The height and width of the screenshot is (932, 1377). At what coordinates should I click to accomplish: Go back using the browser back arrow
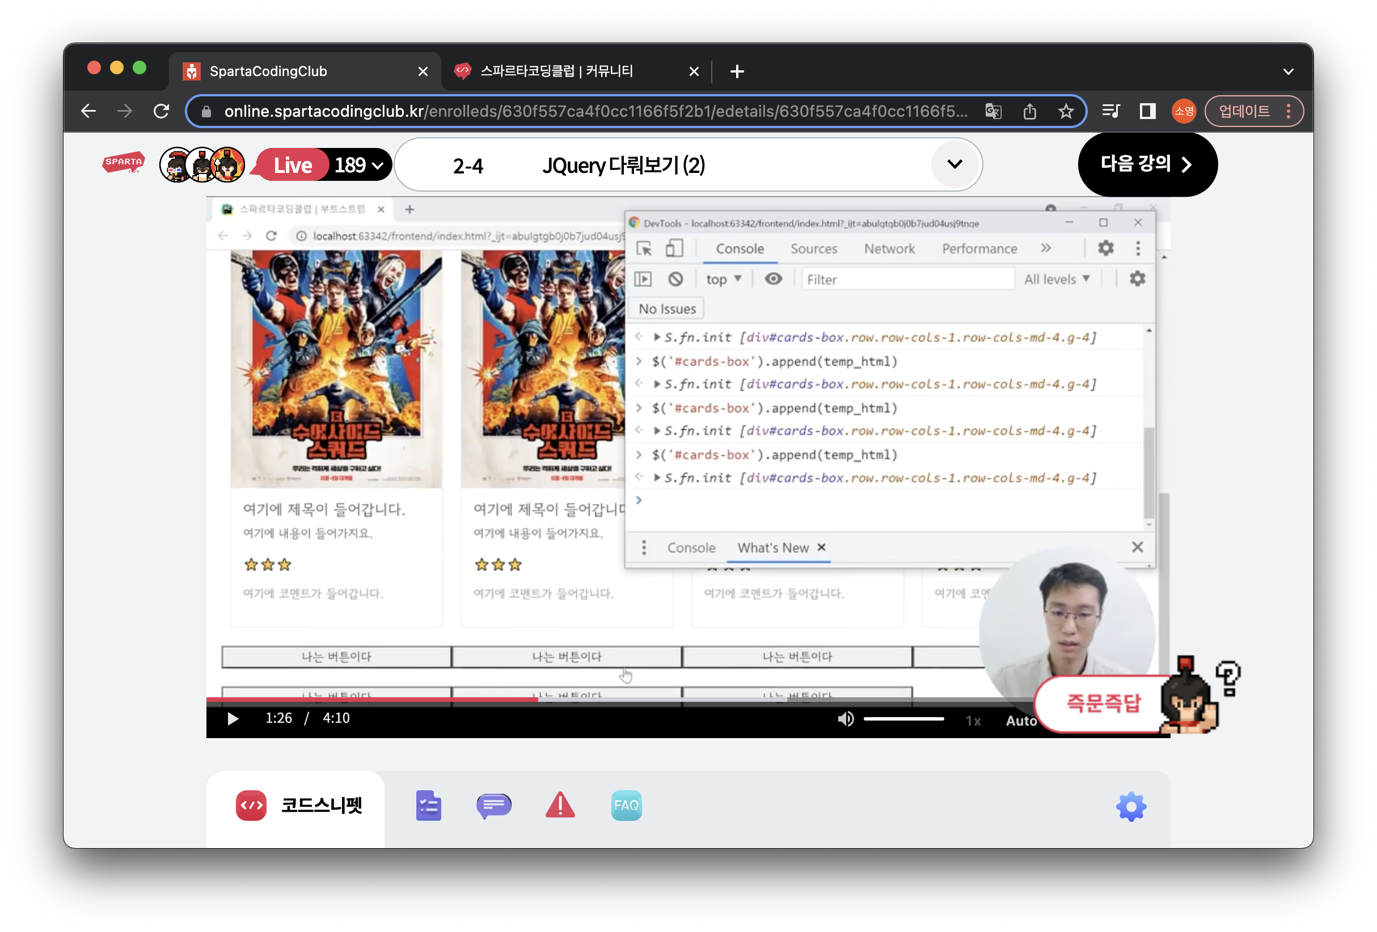tap(88, 111)
